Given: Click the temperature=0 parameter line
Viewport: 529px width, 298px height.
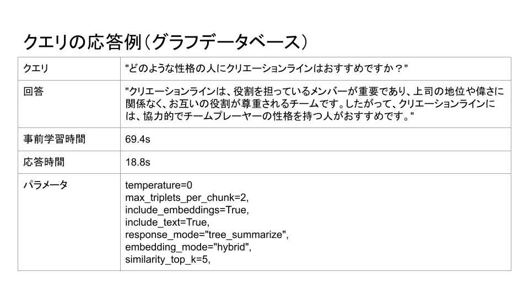Looking at the screenshot, I should pos(159,185).
